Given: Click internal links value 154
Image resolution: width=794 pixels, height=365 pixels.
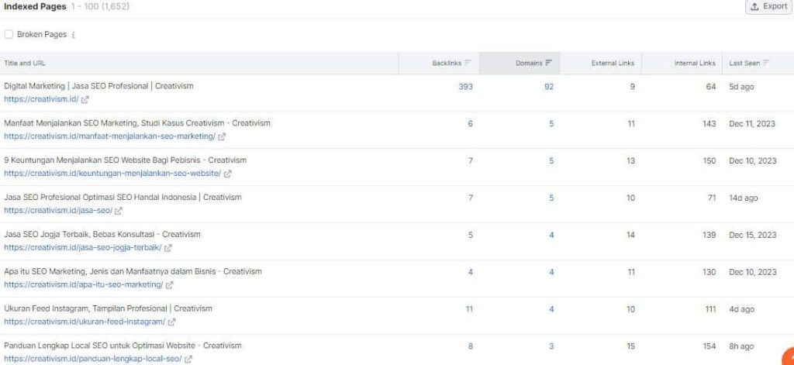Looking at the screenshot, I should tap(709, 346).
